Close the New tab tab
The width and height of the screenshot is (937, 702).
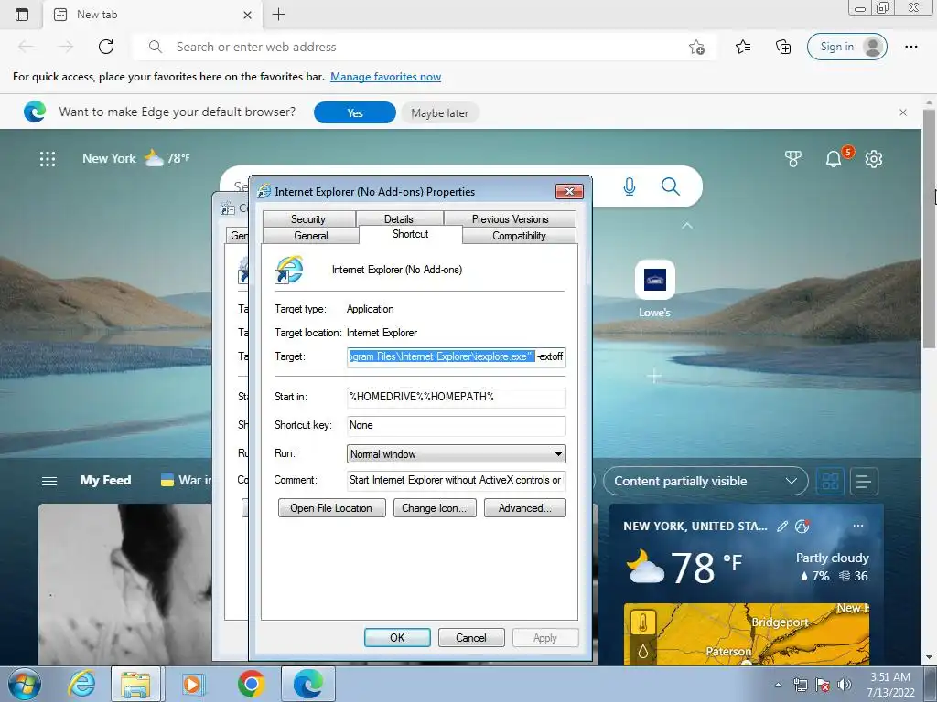247,15
